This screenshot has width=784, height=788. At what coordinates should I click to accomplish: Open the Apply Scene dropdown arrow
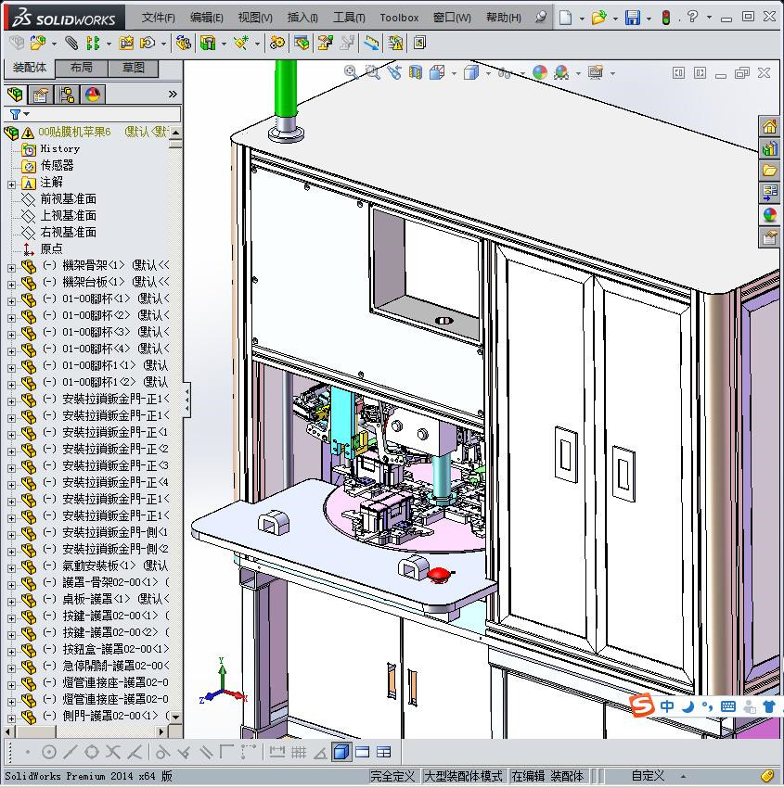point(578,74)
